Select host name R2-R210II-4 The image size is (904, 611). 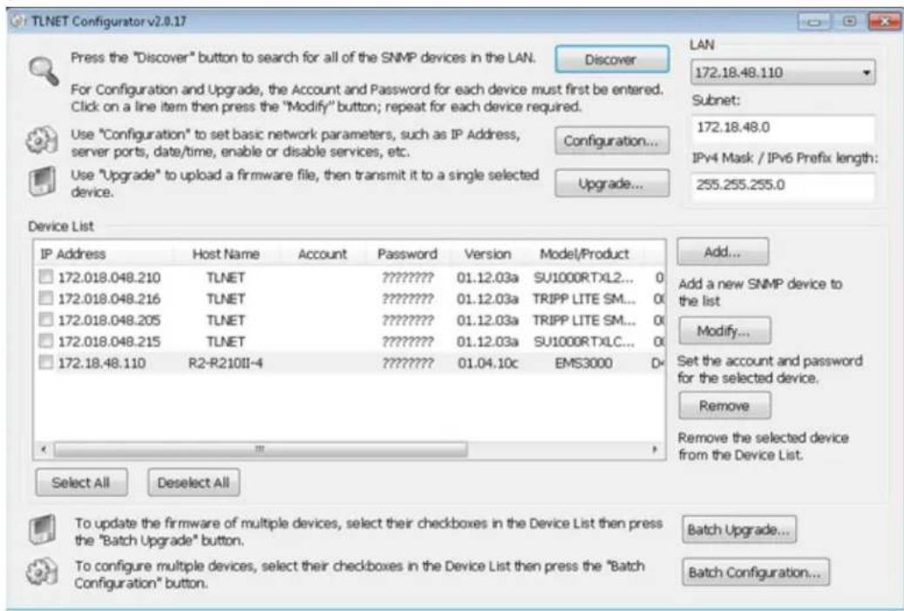pyautogui.click(x=226, y=363)
